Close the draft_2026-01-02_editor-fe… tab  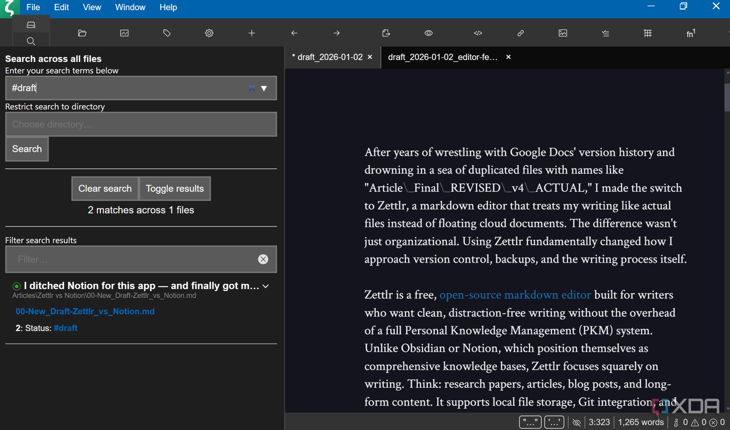(508, 57)
